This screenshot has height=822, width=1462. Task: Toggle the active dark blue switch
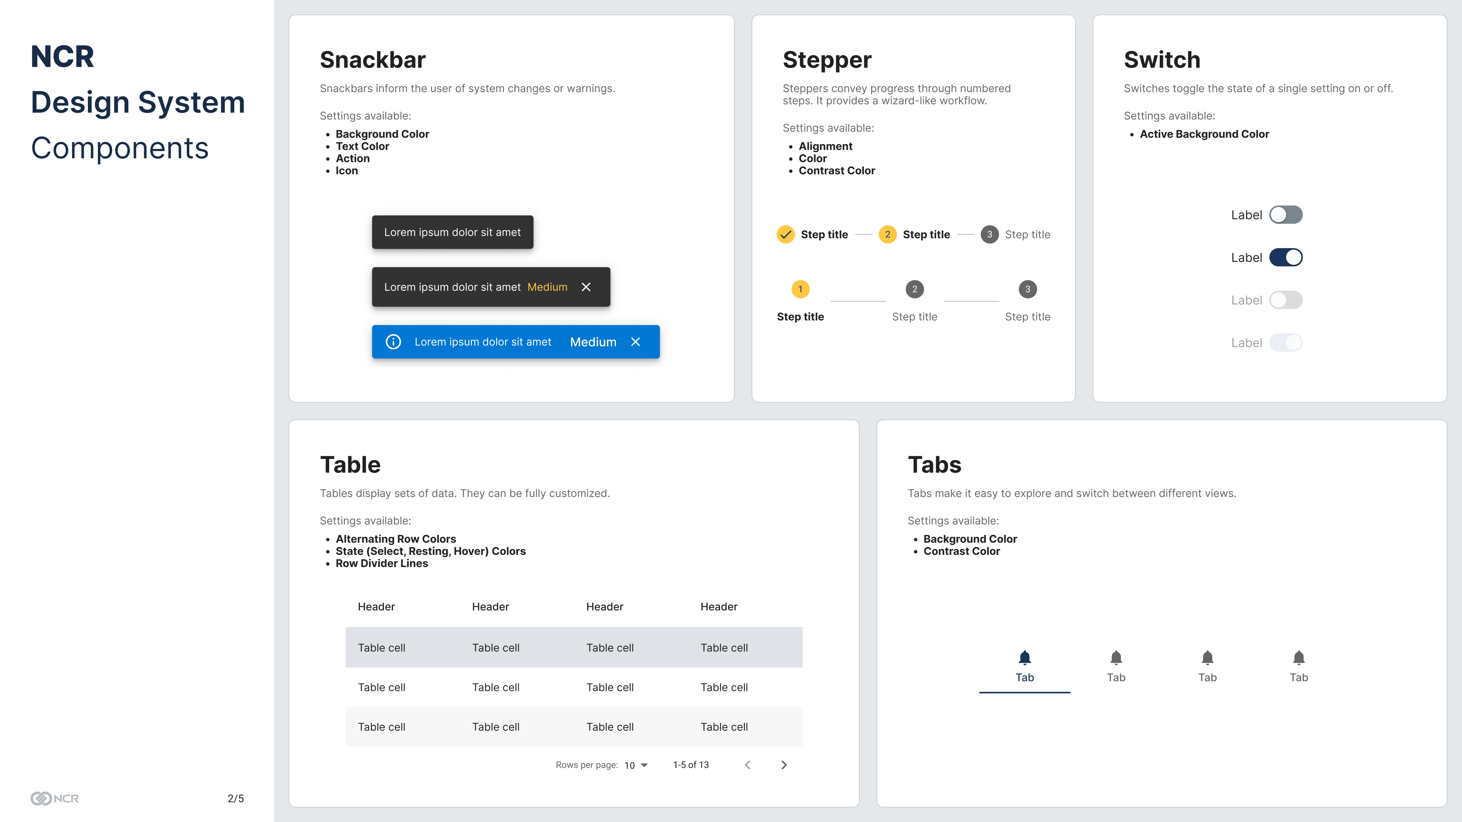1286,258
